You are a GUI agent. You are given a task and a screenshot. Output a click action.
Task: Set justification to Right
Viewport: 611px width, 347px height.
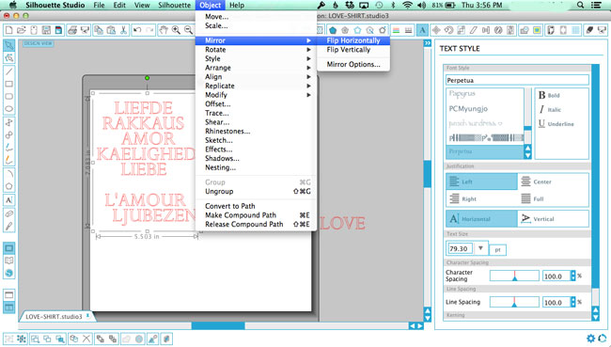481,198
